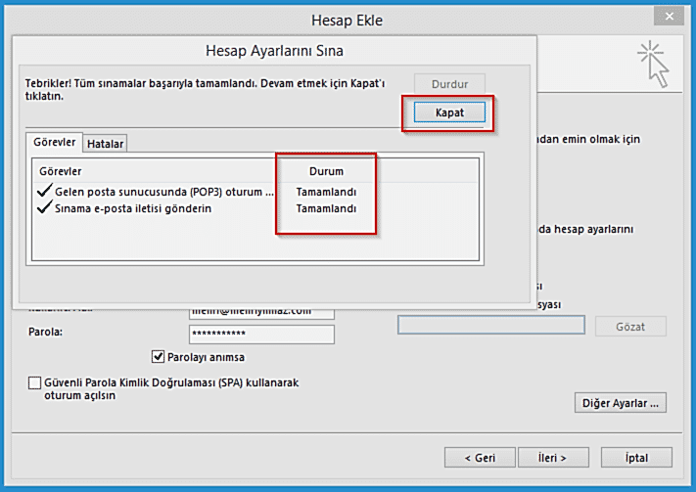This screenshot has height=492, width=696.
Task: Open Diğer Ayarlar settings
Action: click(x=620, y=403)
